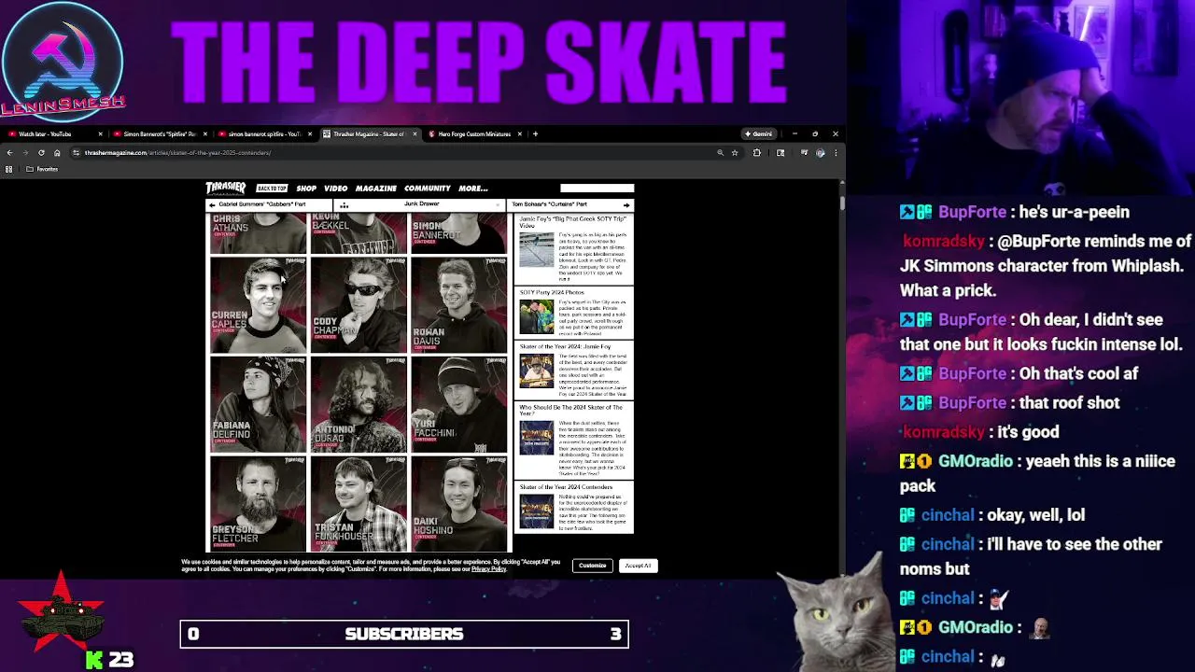The height and width of the screenshot is (672, 1195).
Task: Reload the Thrasher page
Action: (41, 152)
